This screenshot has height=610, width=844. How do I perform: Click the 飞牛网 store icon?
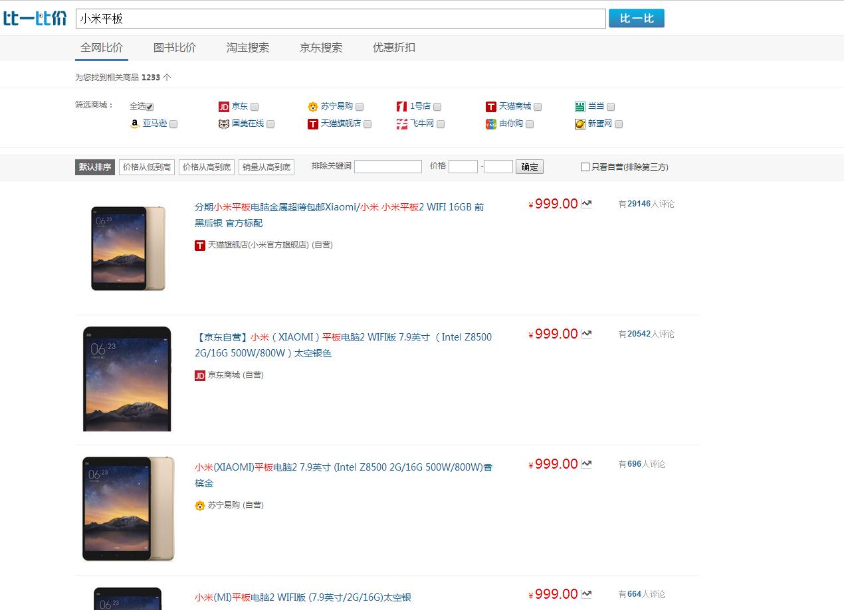tap(401, 123)
